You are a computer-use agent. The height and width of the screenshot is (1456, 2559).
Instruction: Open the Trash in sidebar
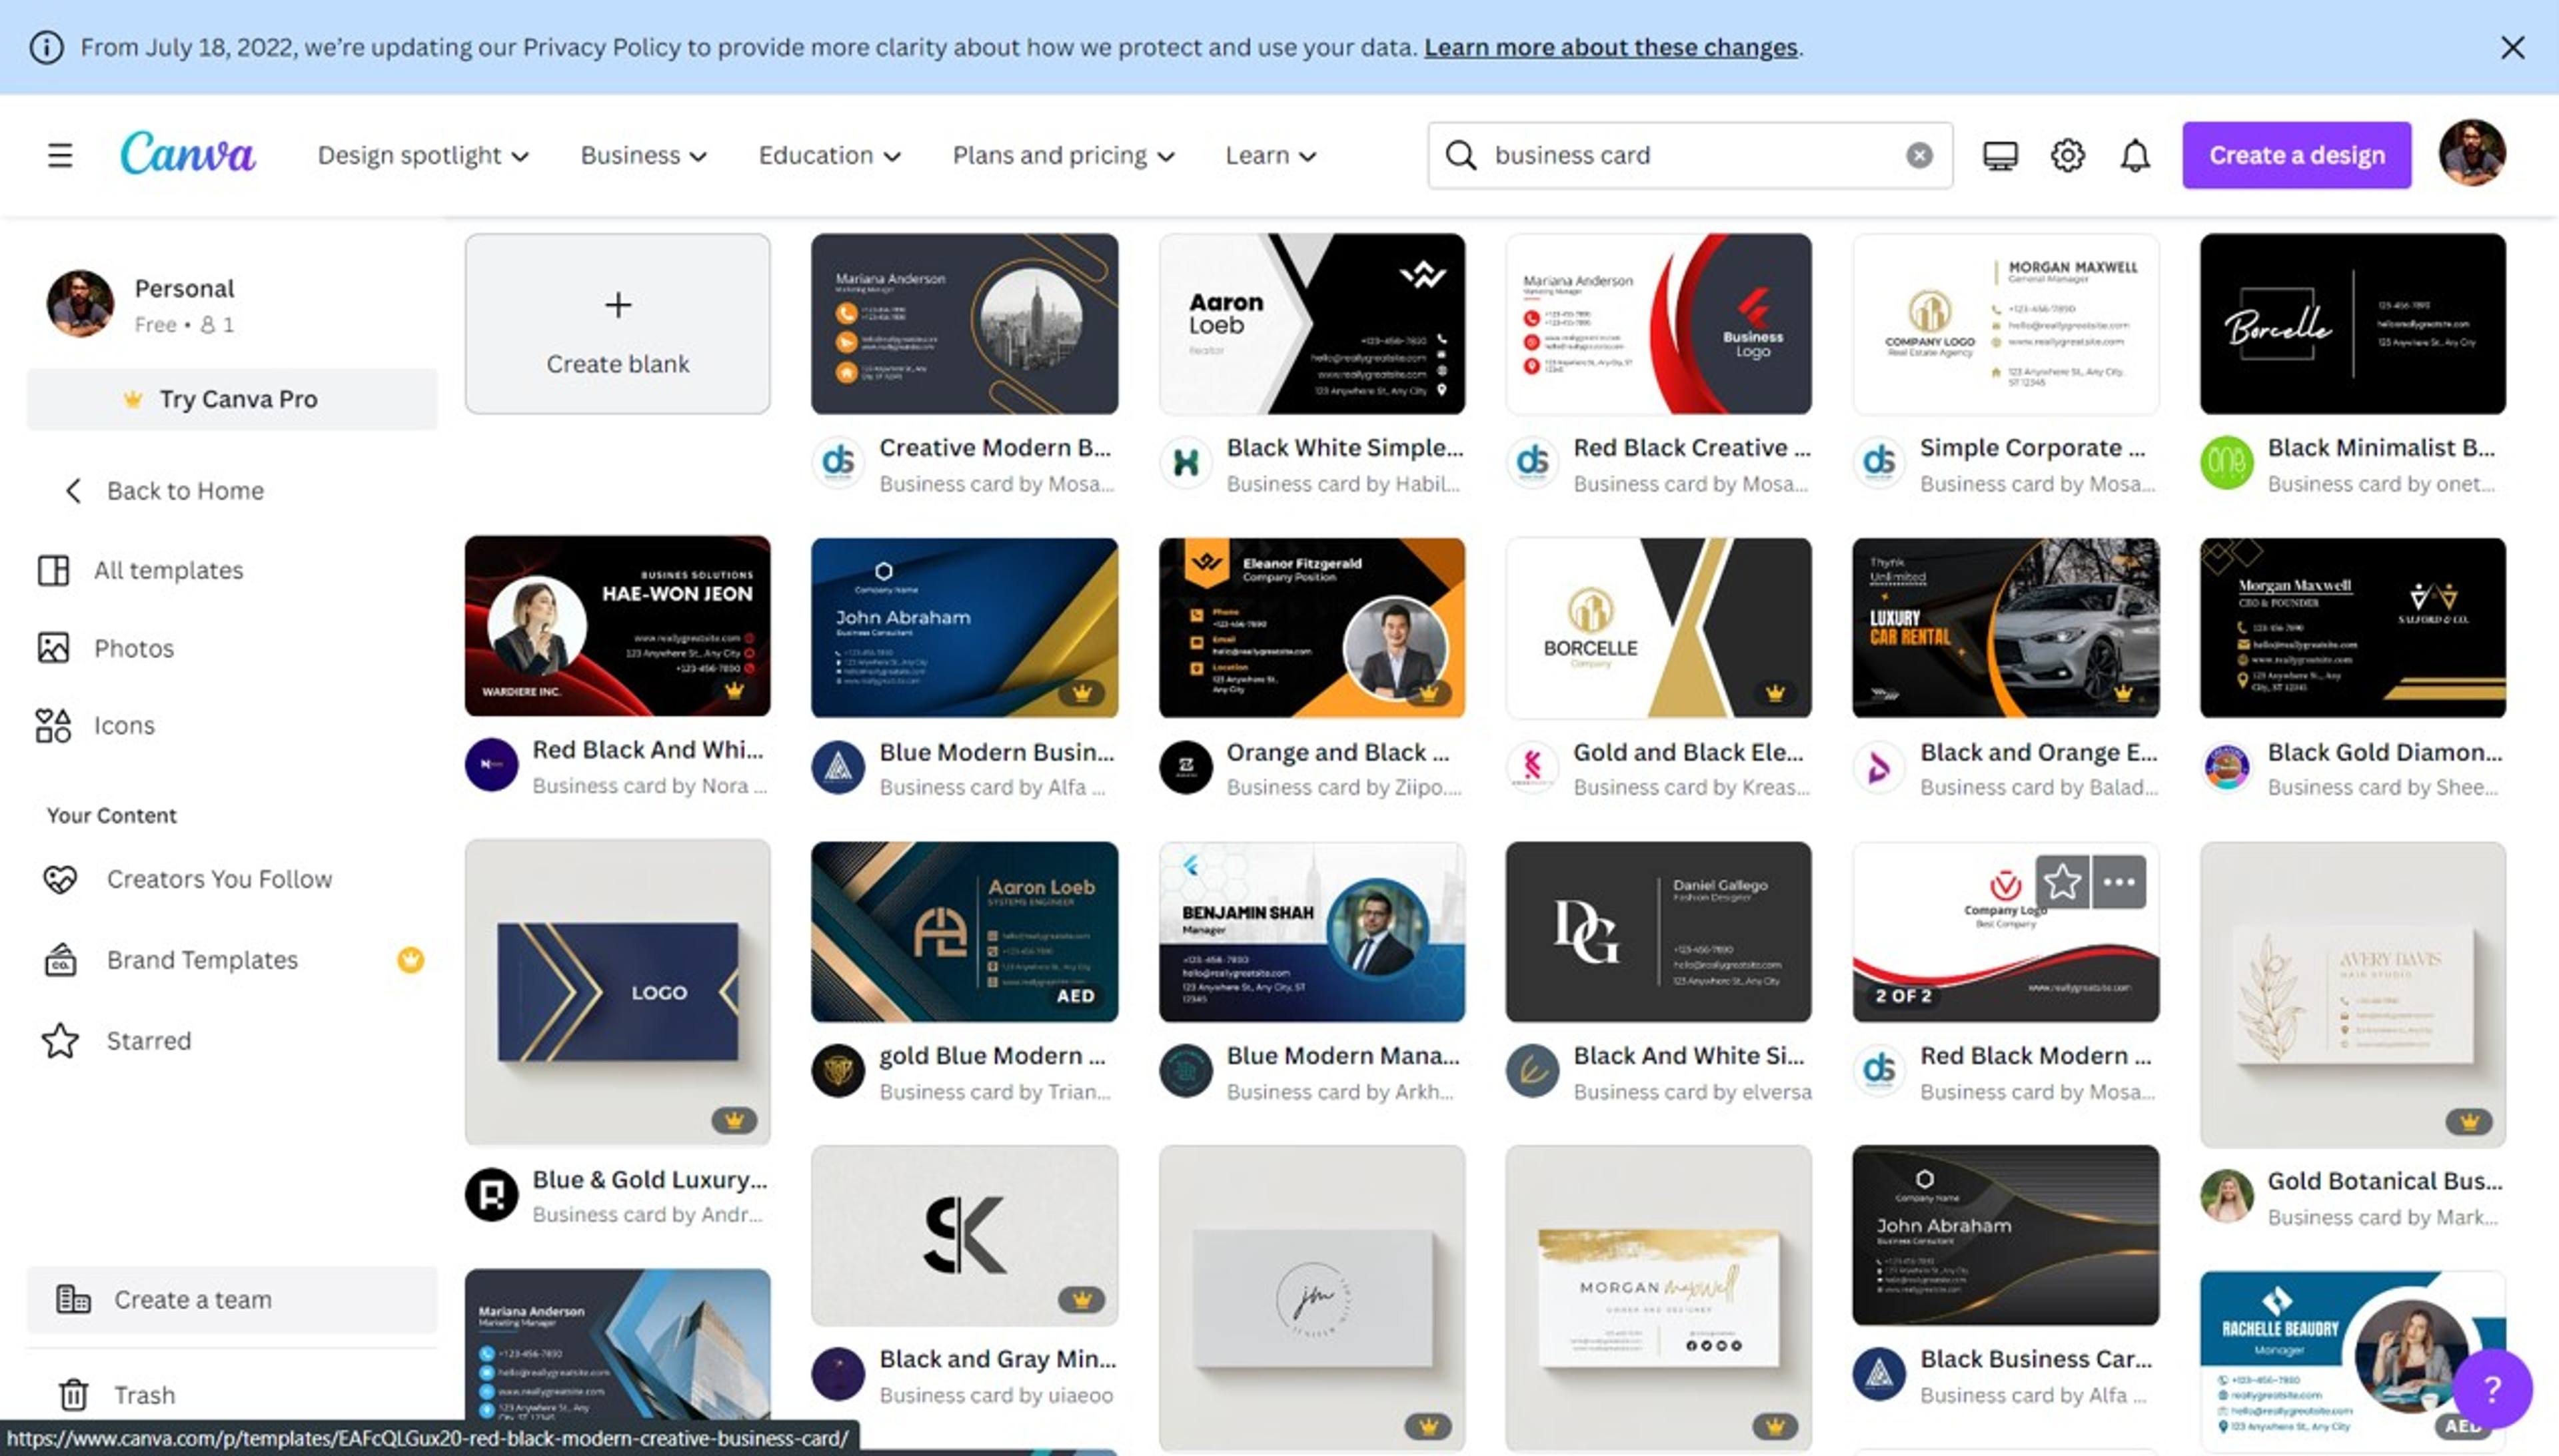coord(143,1394)
